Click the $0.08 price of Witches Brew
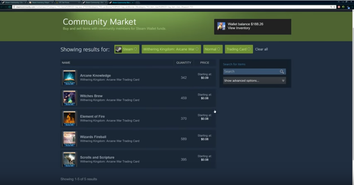The width and height of the screenshot is (354, 185). point(205,98)
